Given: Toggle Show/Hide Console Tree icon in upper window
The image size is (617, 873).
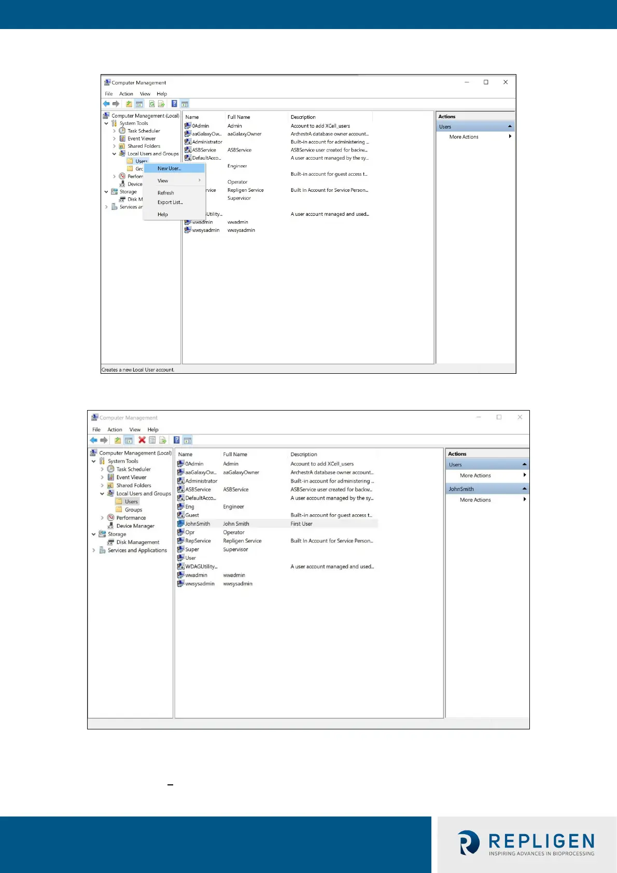Looking at the screenshot, I should 139,104.
